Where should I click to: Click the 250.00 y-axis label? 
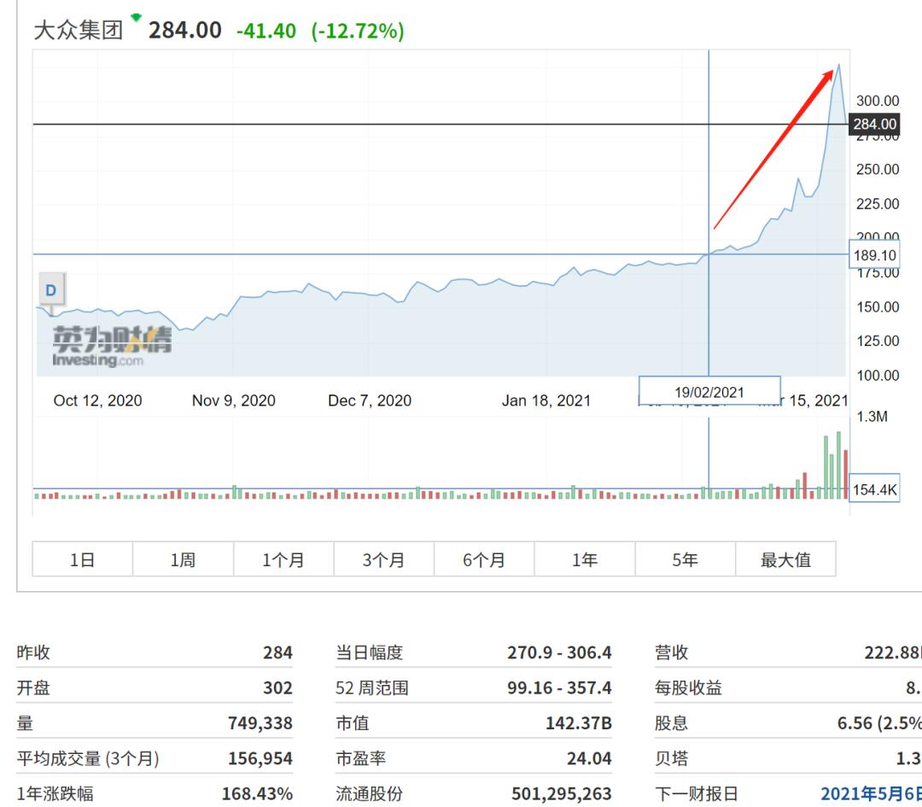878,169
